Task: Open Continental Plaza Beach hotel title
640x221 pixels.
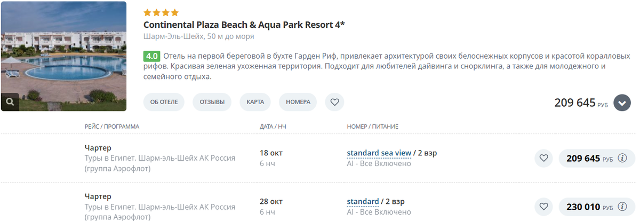Action: 244,25
